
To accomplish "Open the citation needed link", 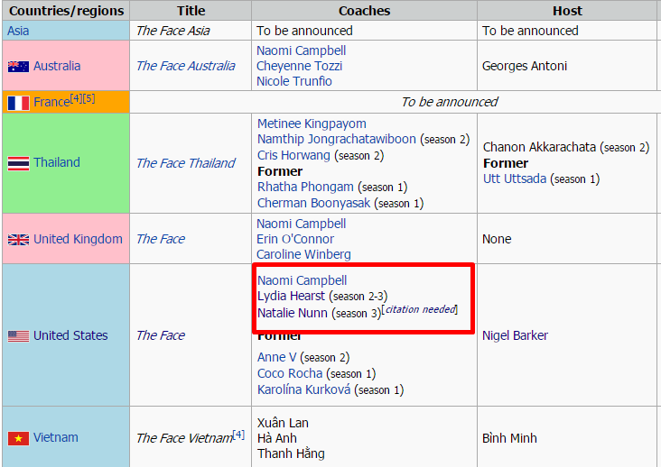I will point(421,309).
